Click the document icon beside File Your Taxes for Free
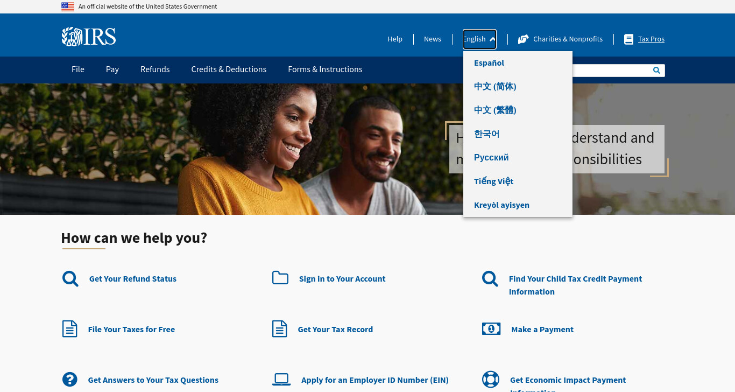735x392 pixels. click(x=70, y=328)
